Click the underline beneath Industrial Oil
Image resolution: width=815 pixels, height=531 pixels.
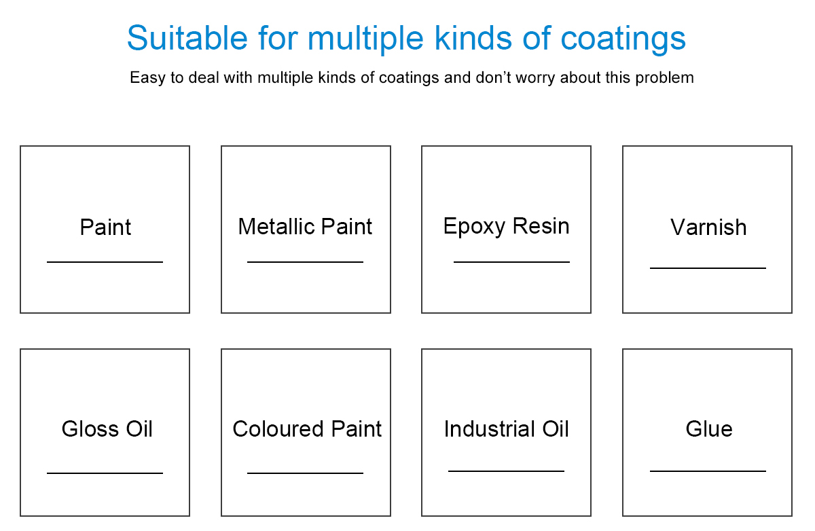point(506,471)
